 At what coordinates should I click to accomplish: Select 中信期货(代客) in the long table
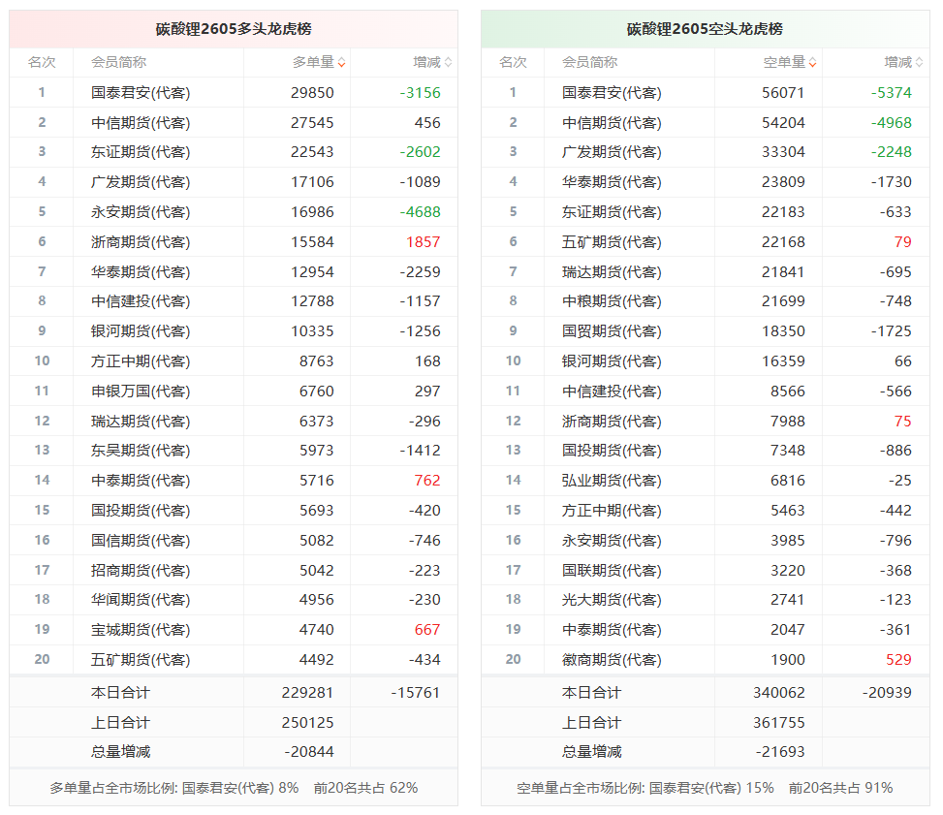pos(141,123)
